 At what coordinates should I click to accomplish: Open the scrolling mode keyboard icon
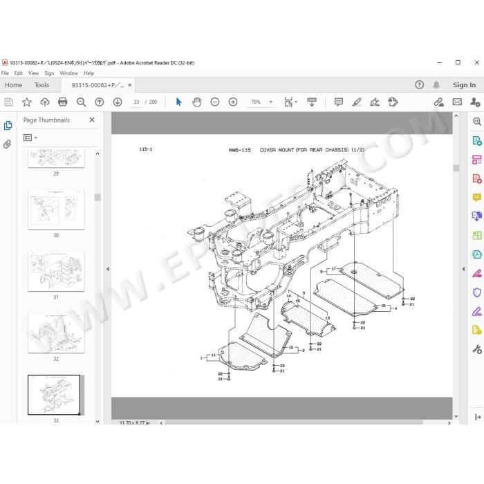pos(312,102)
